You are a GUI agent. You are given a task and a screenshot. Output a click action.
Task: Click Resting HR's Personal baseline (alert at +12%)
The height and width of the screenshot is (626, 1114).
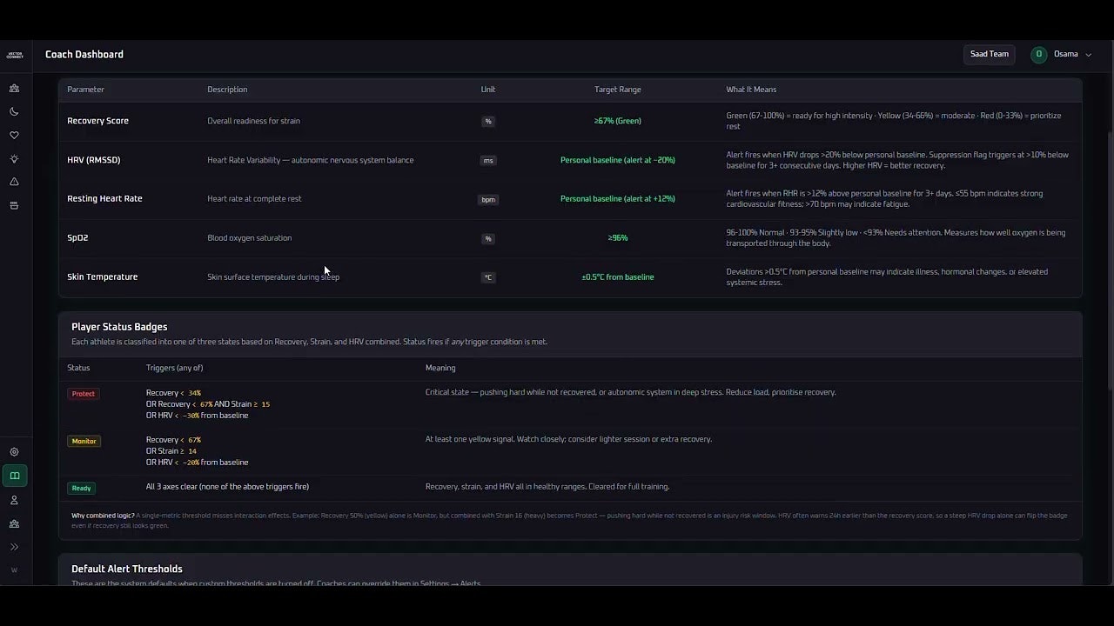point(618,198)
